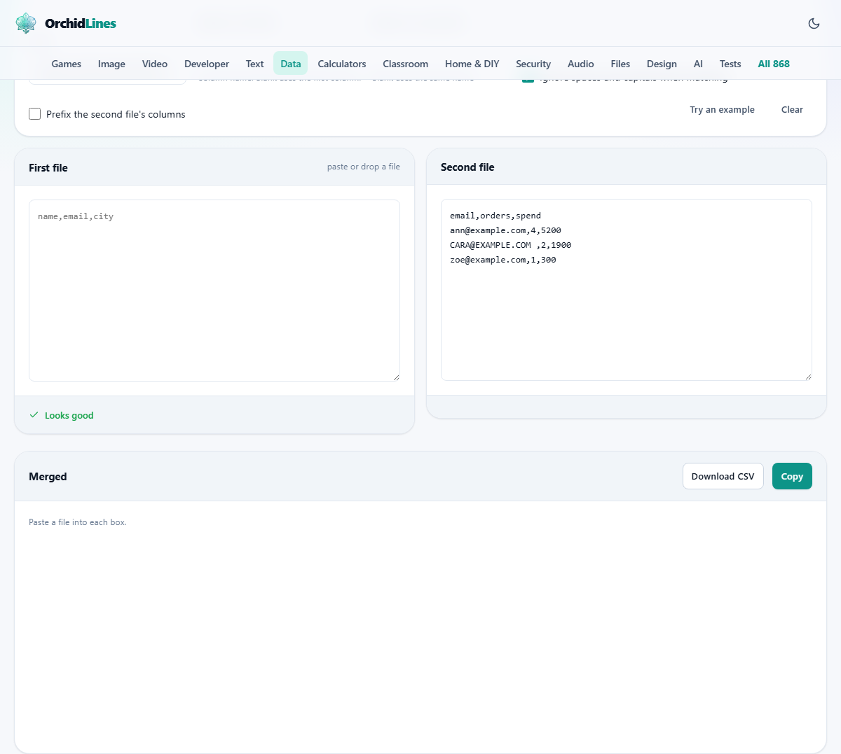Download the merged CSV
Screen dimensions: 841x754
pyautogui.click(x=723, y=476)
